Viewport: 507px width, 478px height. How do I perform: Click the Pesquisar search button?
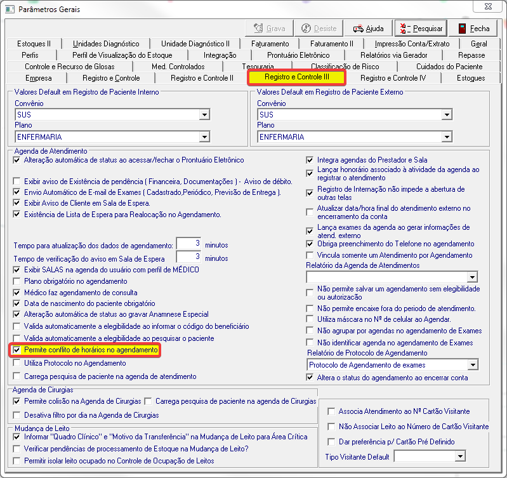[421, 29]
